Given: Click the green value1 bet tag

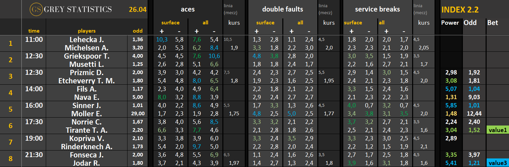Looking at the screenshot, I should click(x=497, y=130).
